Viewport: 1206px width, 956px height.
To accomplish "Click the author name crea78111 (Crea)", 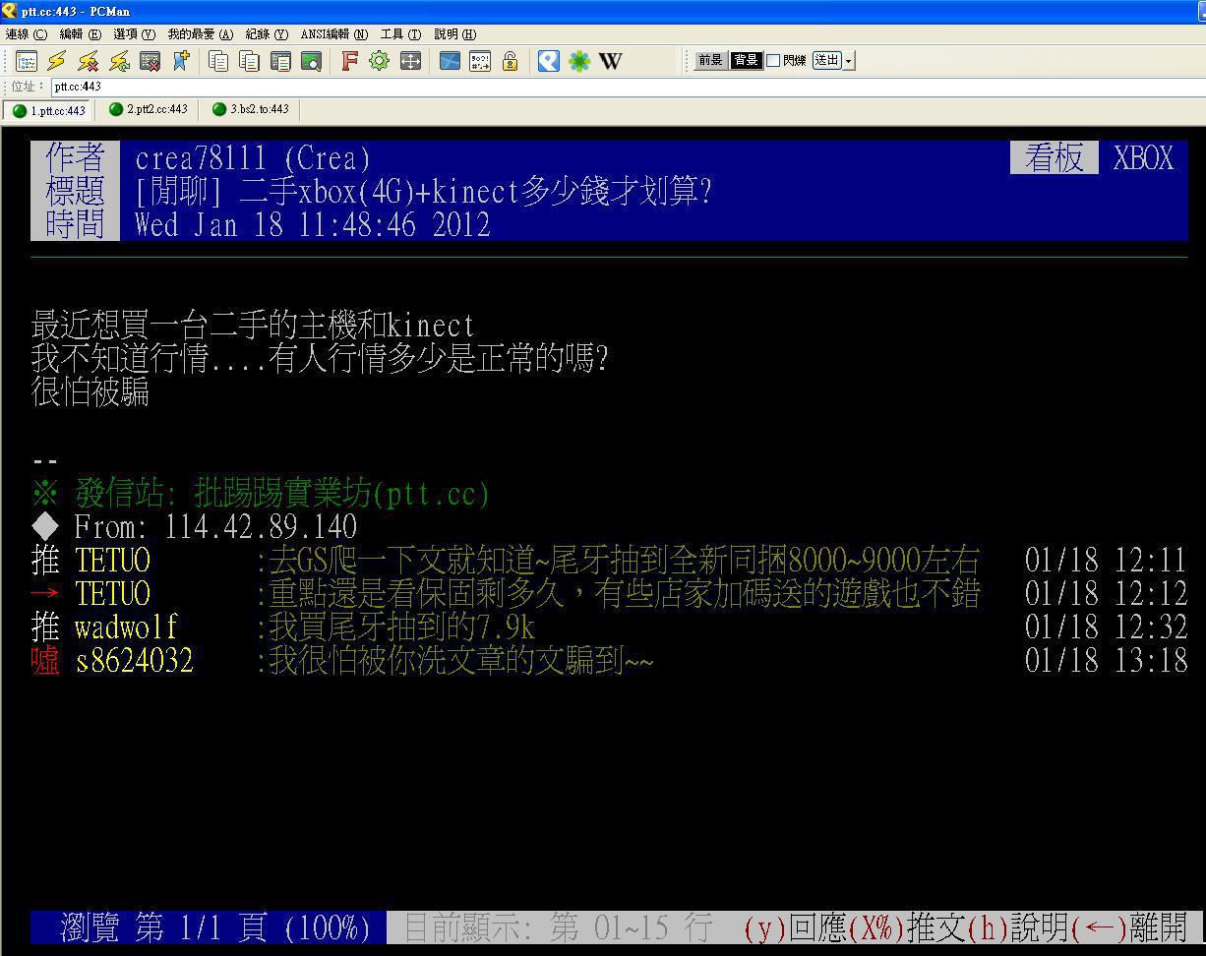I will coord(253,158).
